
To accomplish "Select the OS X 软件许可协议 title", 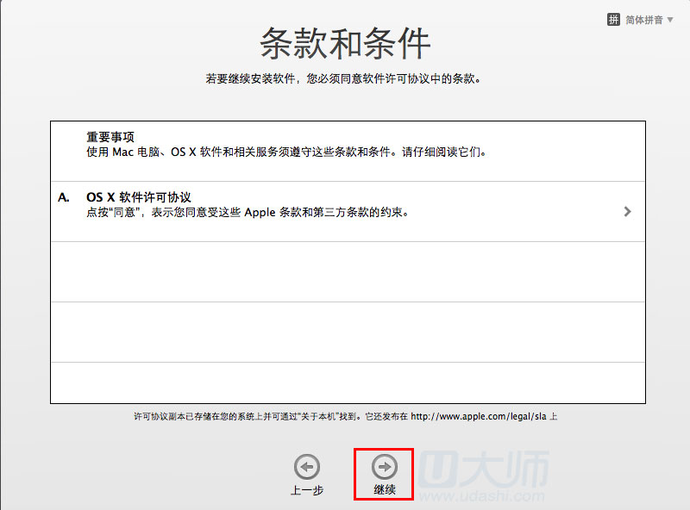I will click(x=138, y=197).
